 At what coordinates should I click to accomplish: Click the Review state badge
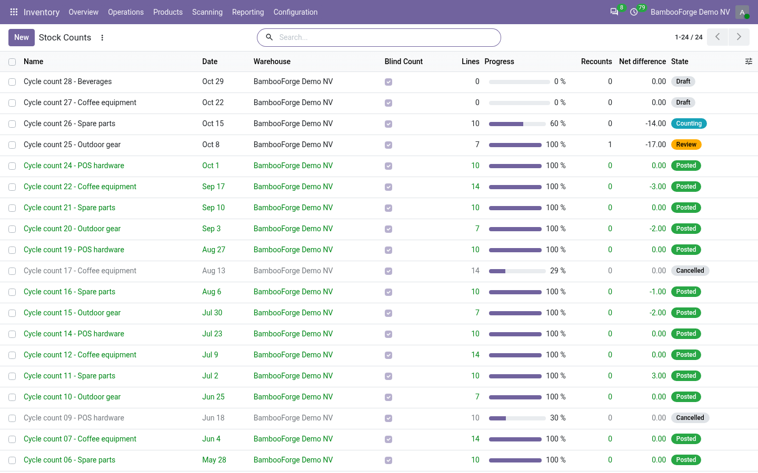(x=686, y=145)
